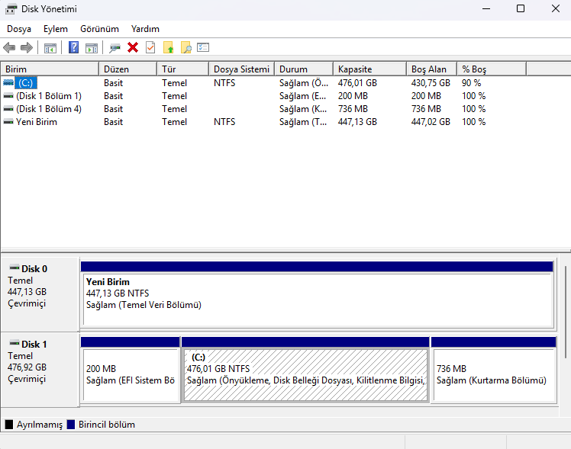Click the (C:) volume drive icon
The width and height of the screenshot is (571, 449).
pyautogui.click(x=8, y=83)
